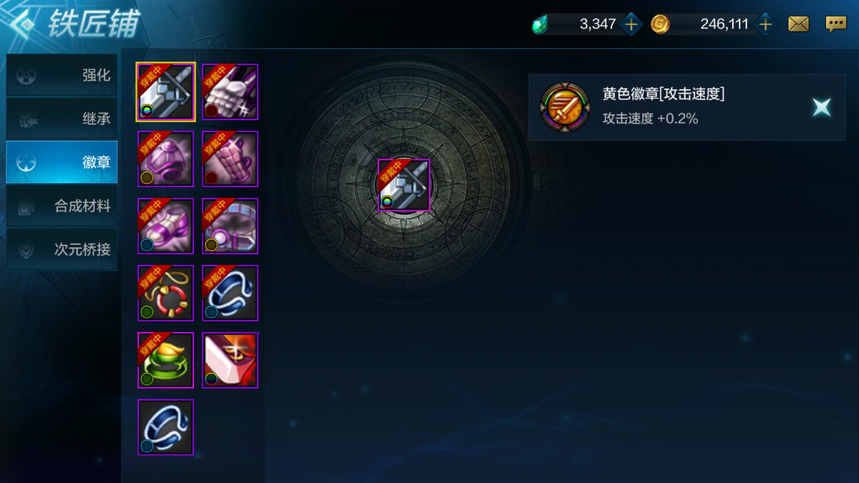Select the 徽章 tab
The height and width of the screenshot is (483, 859).
(62, 162)
